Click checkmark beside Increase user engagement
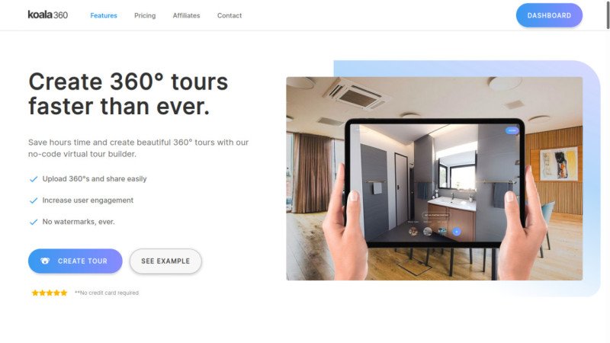Screen dimensions: 610x343 [34, 200]
